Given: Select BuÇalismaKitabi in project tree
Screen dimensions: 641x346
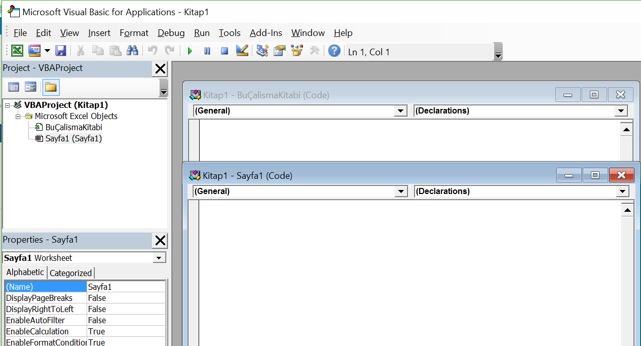Looking at the screenshot, I should (74, 127).
